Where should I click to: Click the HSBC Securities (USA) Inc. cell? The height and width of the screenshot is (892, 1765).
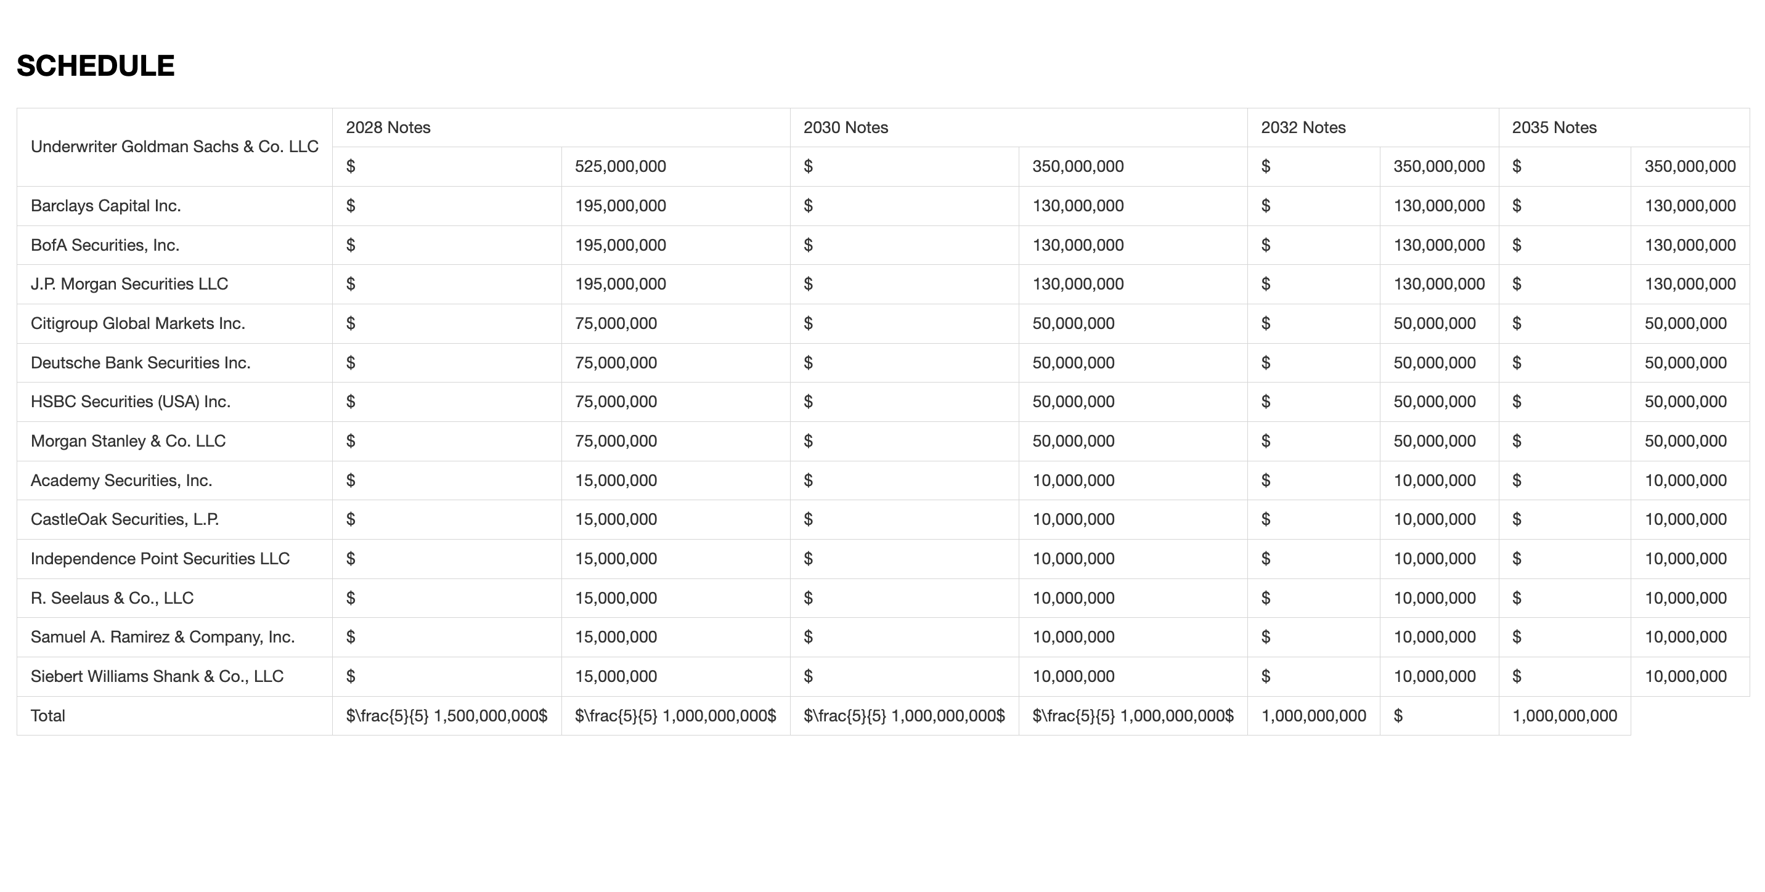coord(130,402)
